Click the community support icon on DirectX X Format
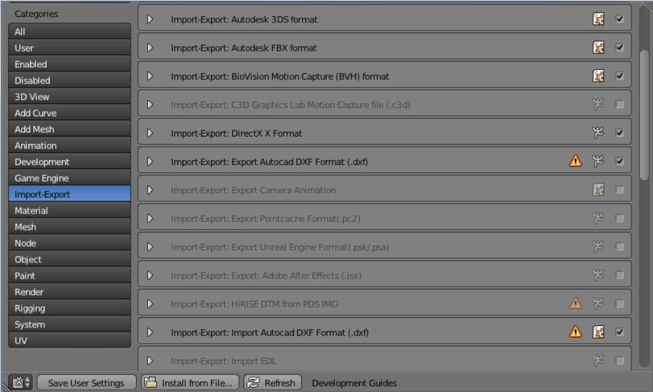This screenshot has height=392, width=653. 598,132
